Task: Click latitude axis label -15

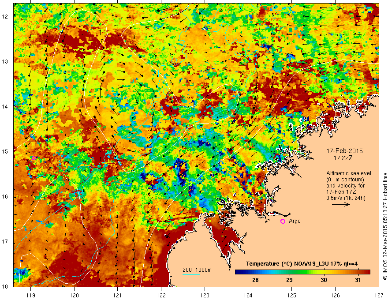Action: (4, 152)
